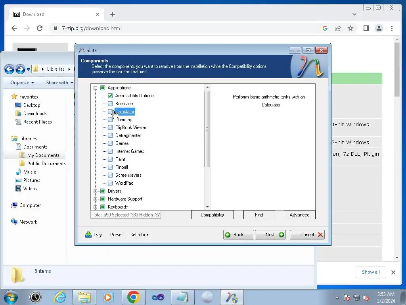Open the media player taskbar icon

pyautogui.click(x=109, y=297)
